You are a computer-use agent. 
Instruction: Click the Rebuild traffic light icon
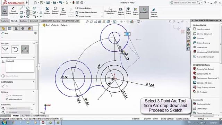tap(73, 2)
